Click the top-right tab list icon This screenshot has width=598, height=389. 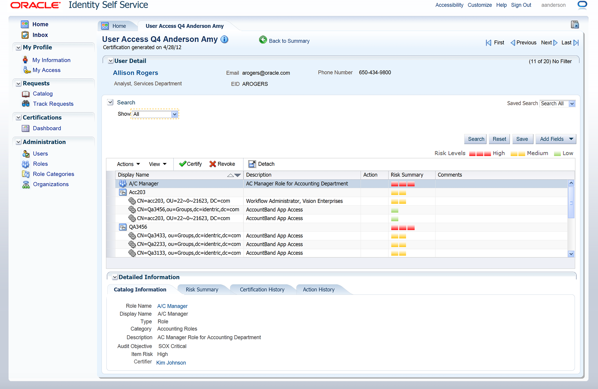575,25
